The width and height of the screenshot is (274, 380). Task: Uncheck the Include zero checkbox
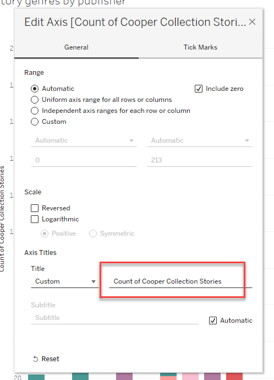point(199,89)
